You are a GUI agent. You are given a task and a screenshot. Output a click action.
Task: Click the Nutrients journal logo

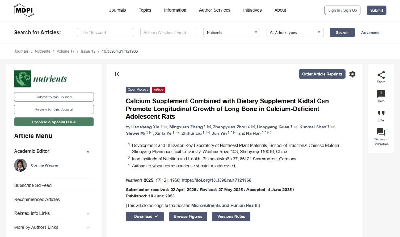tap(40, 79)
